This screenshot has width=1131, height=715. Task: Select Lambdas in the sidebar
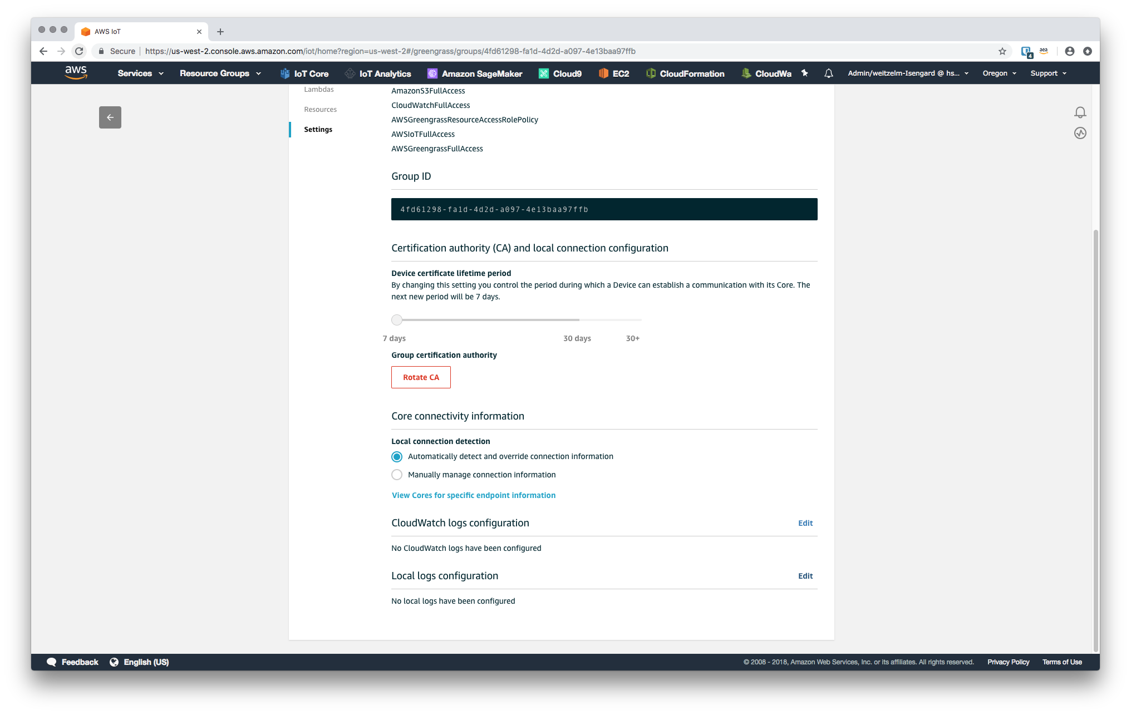(319, 90)
